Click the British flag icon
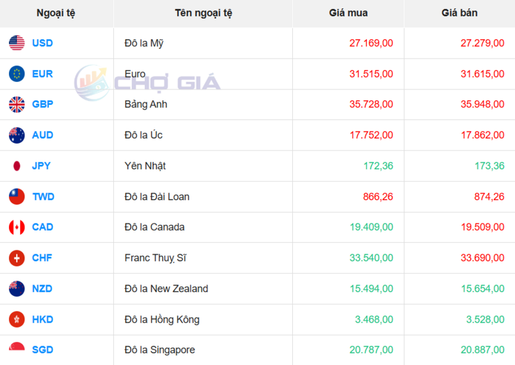This screenshot has height=365, width=515. point(17,104)
